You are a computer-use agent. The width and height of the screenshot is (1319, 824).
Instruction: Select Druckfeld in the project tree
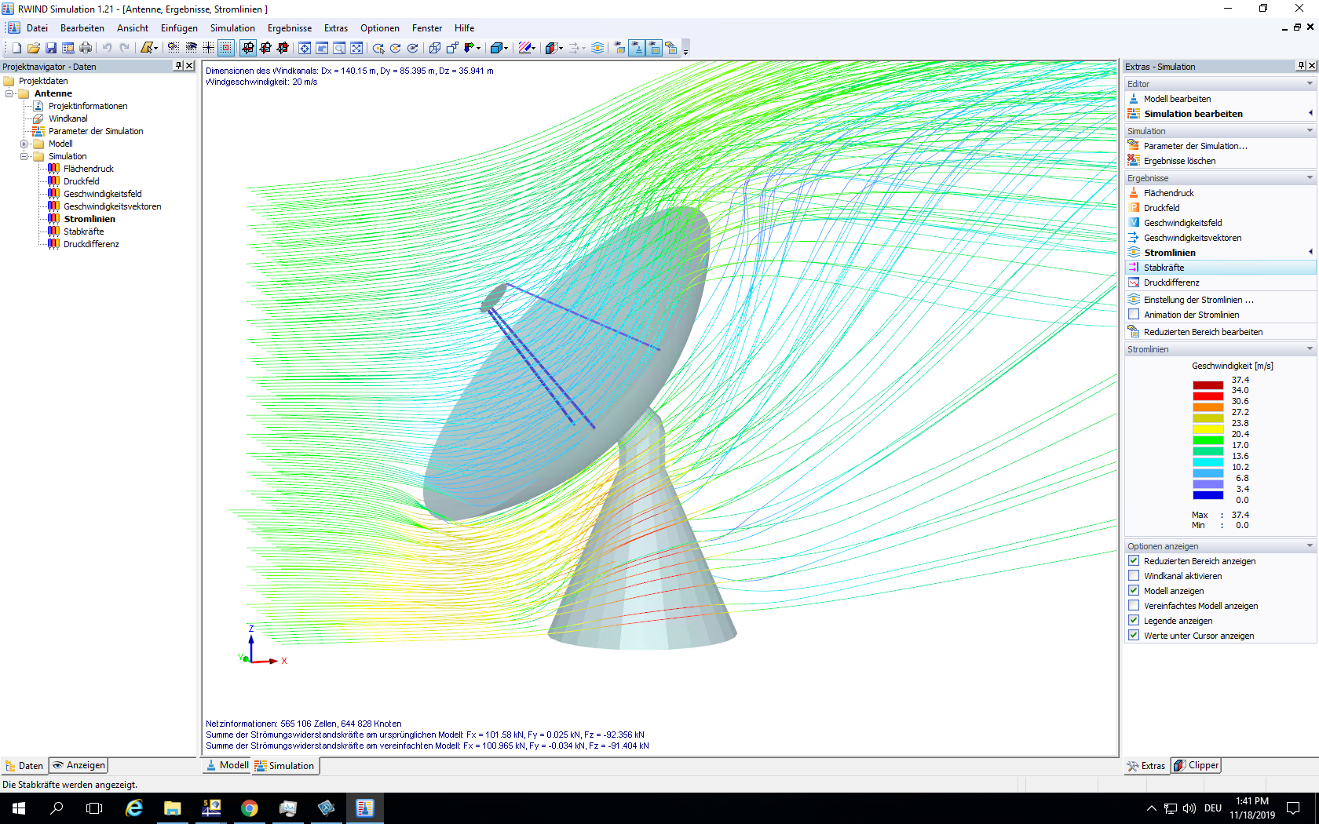(x=82, y=181)
